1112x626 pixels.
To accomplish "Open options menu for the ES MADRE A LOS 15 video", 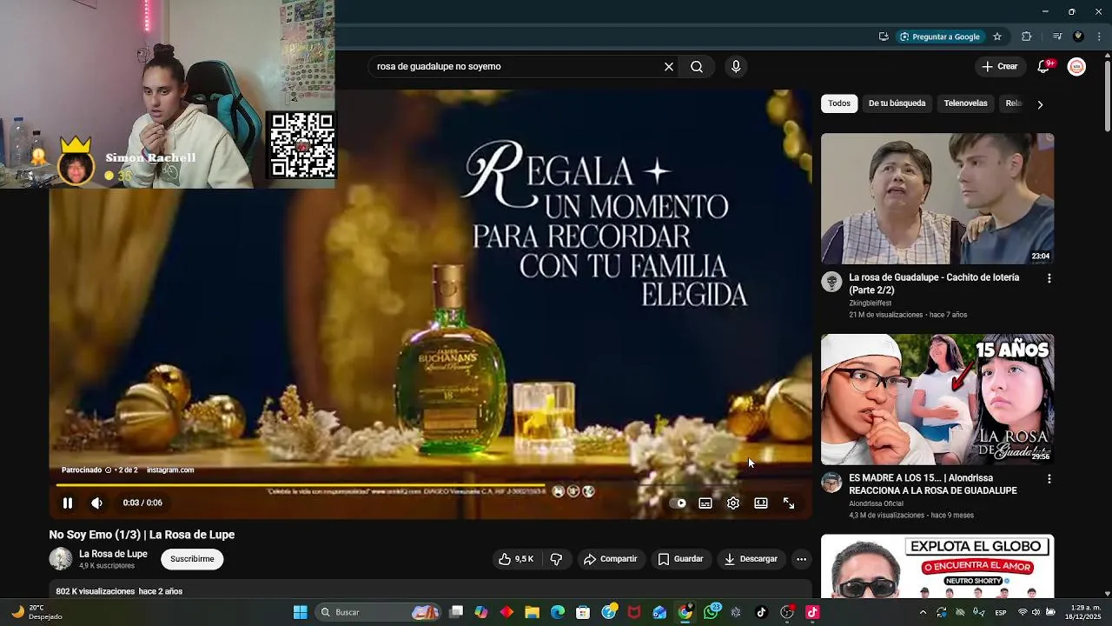I will (1049, 479).
